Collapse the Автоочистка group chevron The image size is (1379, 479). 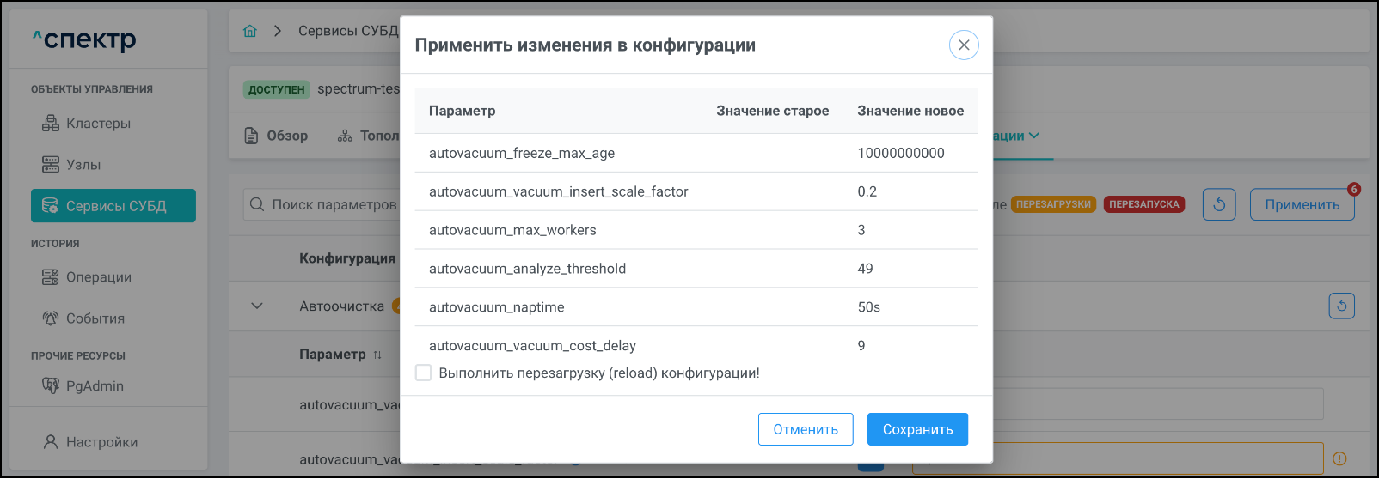pos(257,306)
